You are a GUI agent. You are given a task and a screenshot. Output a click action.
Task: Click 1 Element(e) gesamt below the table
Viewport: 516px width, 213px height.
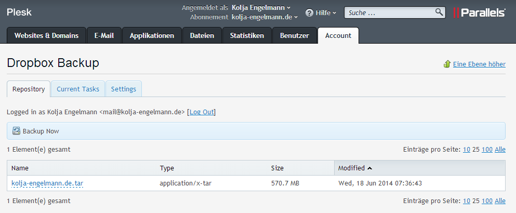(x=38, y=201)
